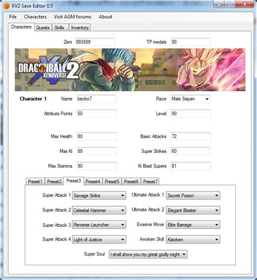Click the Max Stamina field
This screenshot has width=257, height=280.
97,166
